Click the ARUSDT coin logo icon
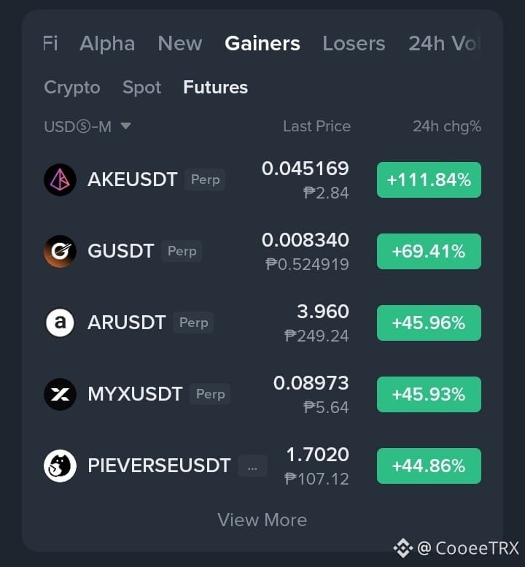Viewport: 525px width, 567px height. (x=60, y=323)
